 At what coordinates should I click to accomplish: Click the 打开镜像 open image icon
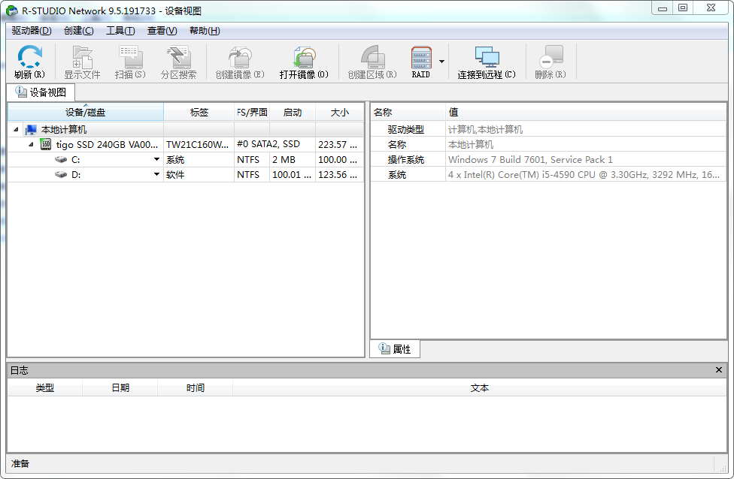(x=302, y=60)
